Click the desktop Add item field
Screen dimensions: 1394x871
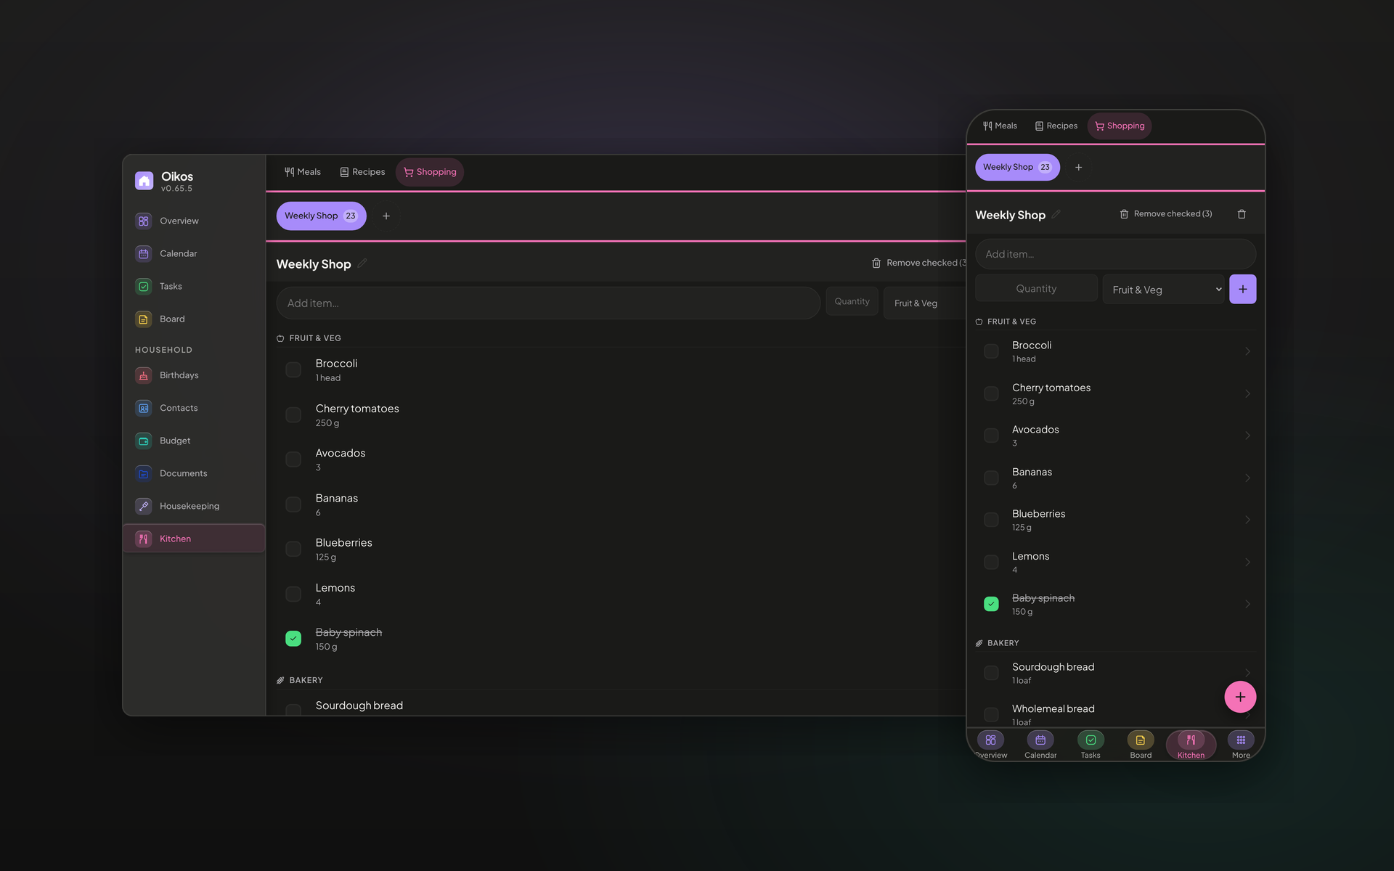pos(548,303)
